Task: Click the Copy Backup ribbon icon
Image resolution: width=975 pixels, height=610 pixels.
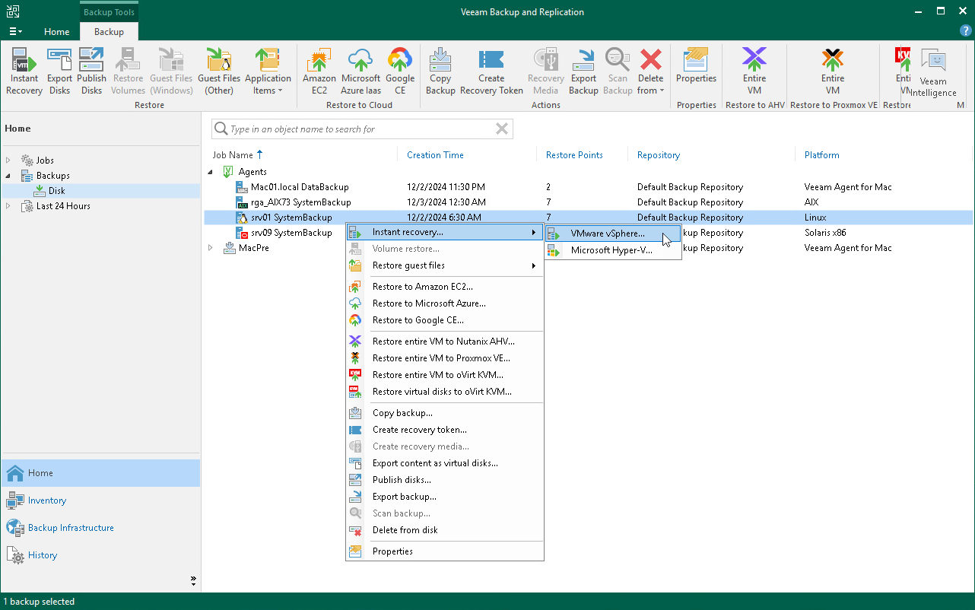Action: [440, 71]
